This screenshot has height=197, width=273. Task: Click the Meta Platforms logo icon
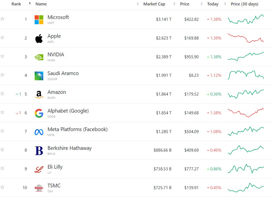click(x=39, y=132)
